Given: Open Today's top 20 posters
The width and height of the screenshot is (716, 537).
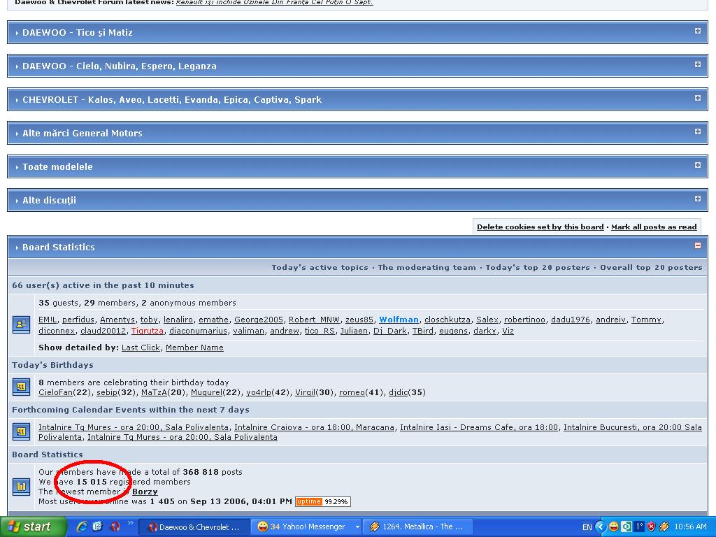Looking at the screenshot, I should click(538, 268).
